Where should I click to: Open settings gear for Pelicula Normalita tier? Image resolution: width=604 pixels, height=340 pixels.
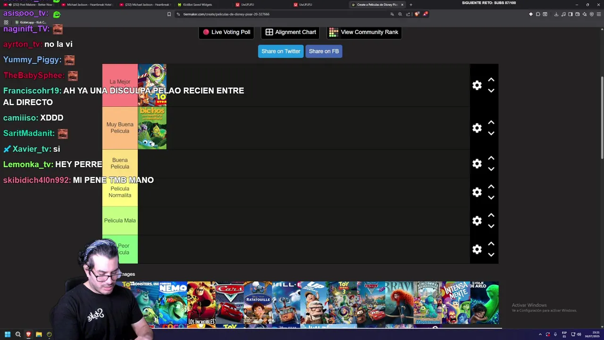(477, 192)
